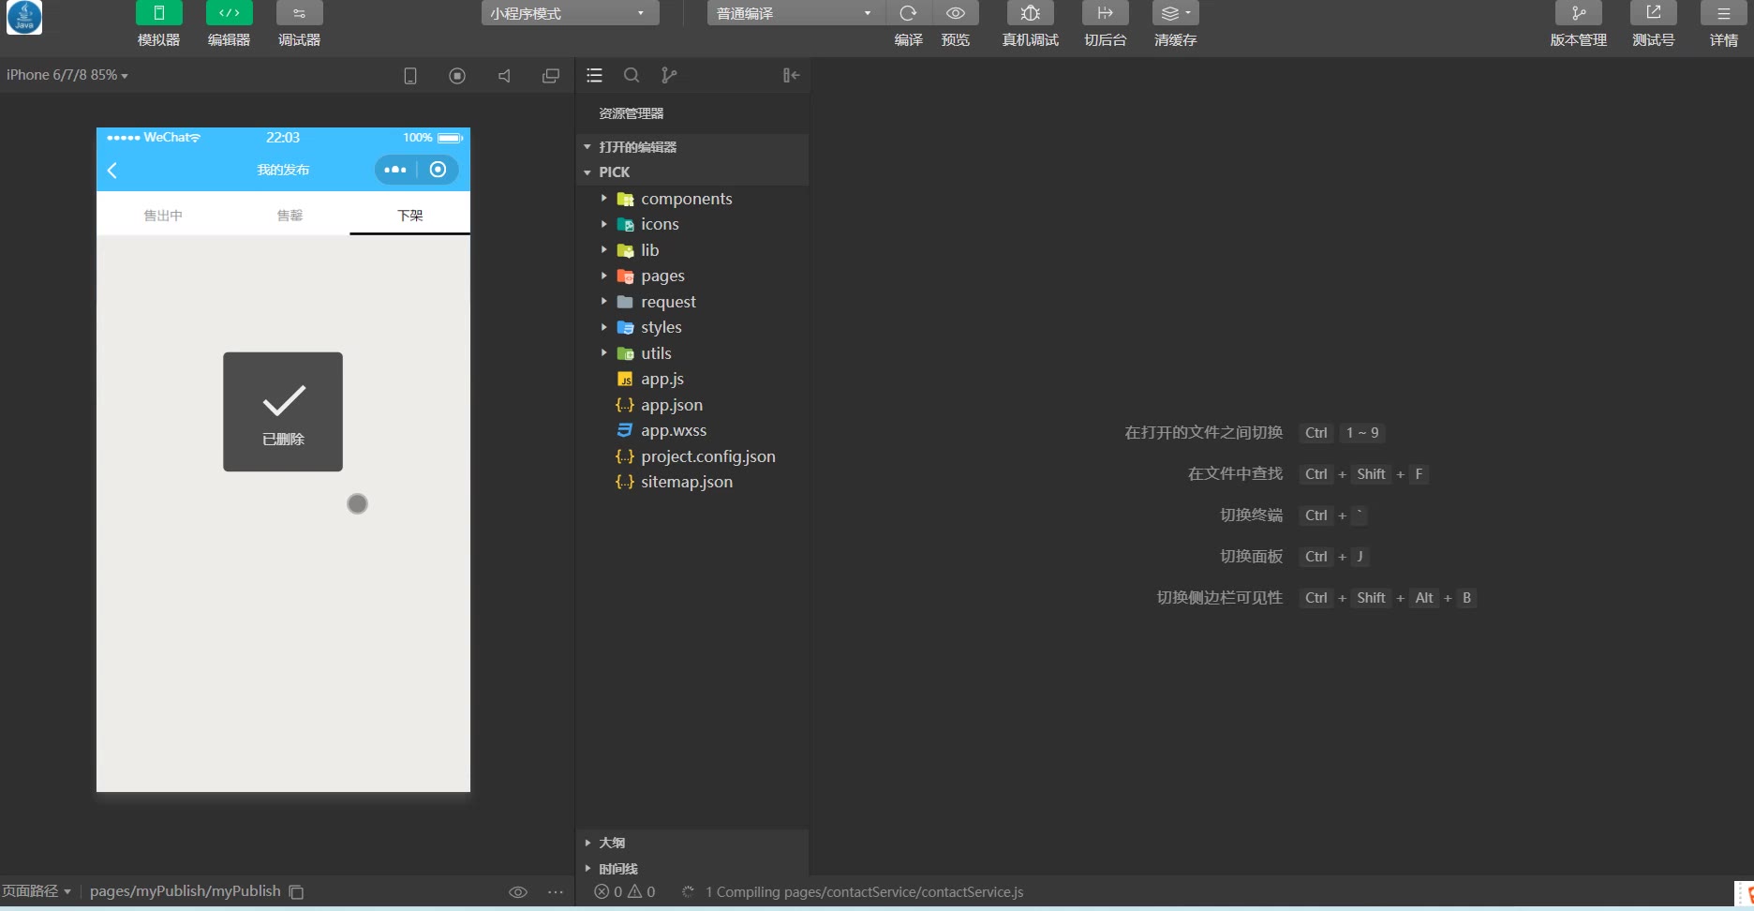Image resolution: width=1754 pixels, height=911 pixels.
Task: Open the 小程序模式 mode dropdown
Action: tap(570, 13)
